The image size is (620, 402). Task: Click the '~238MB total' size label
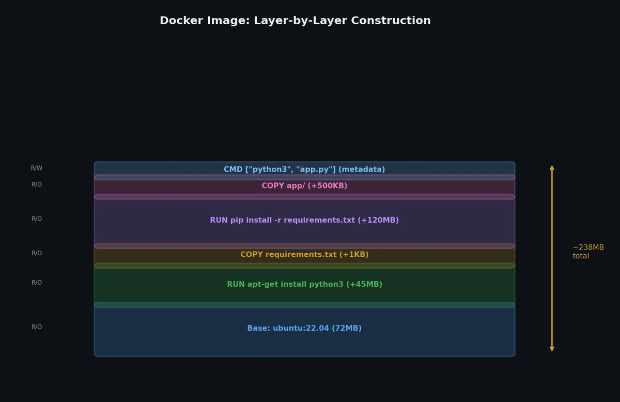point(588,252)
